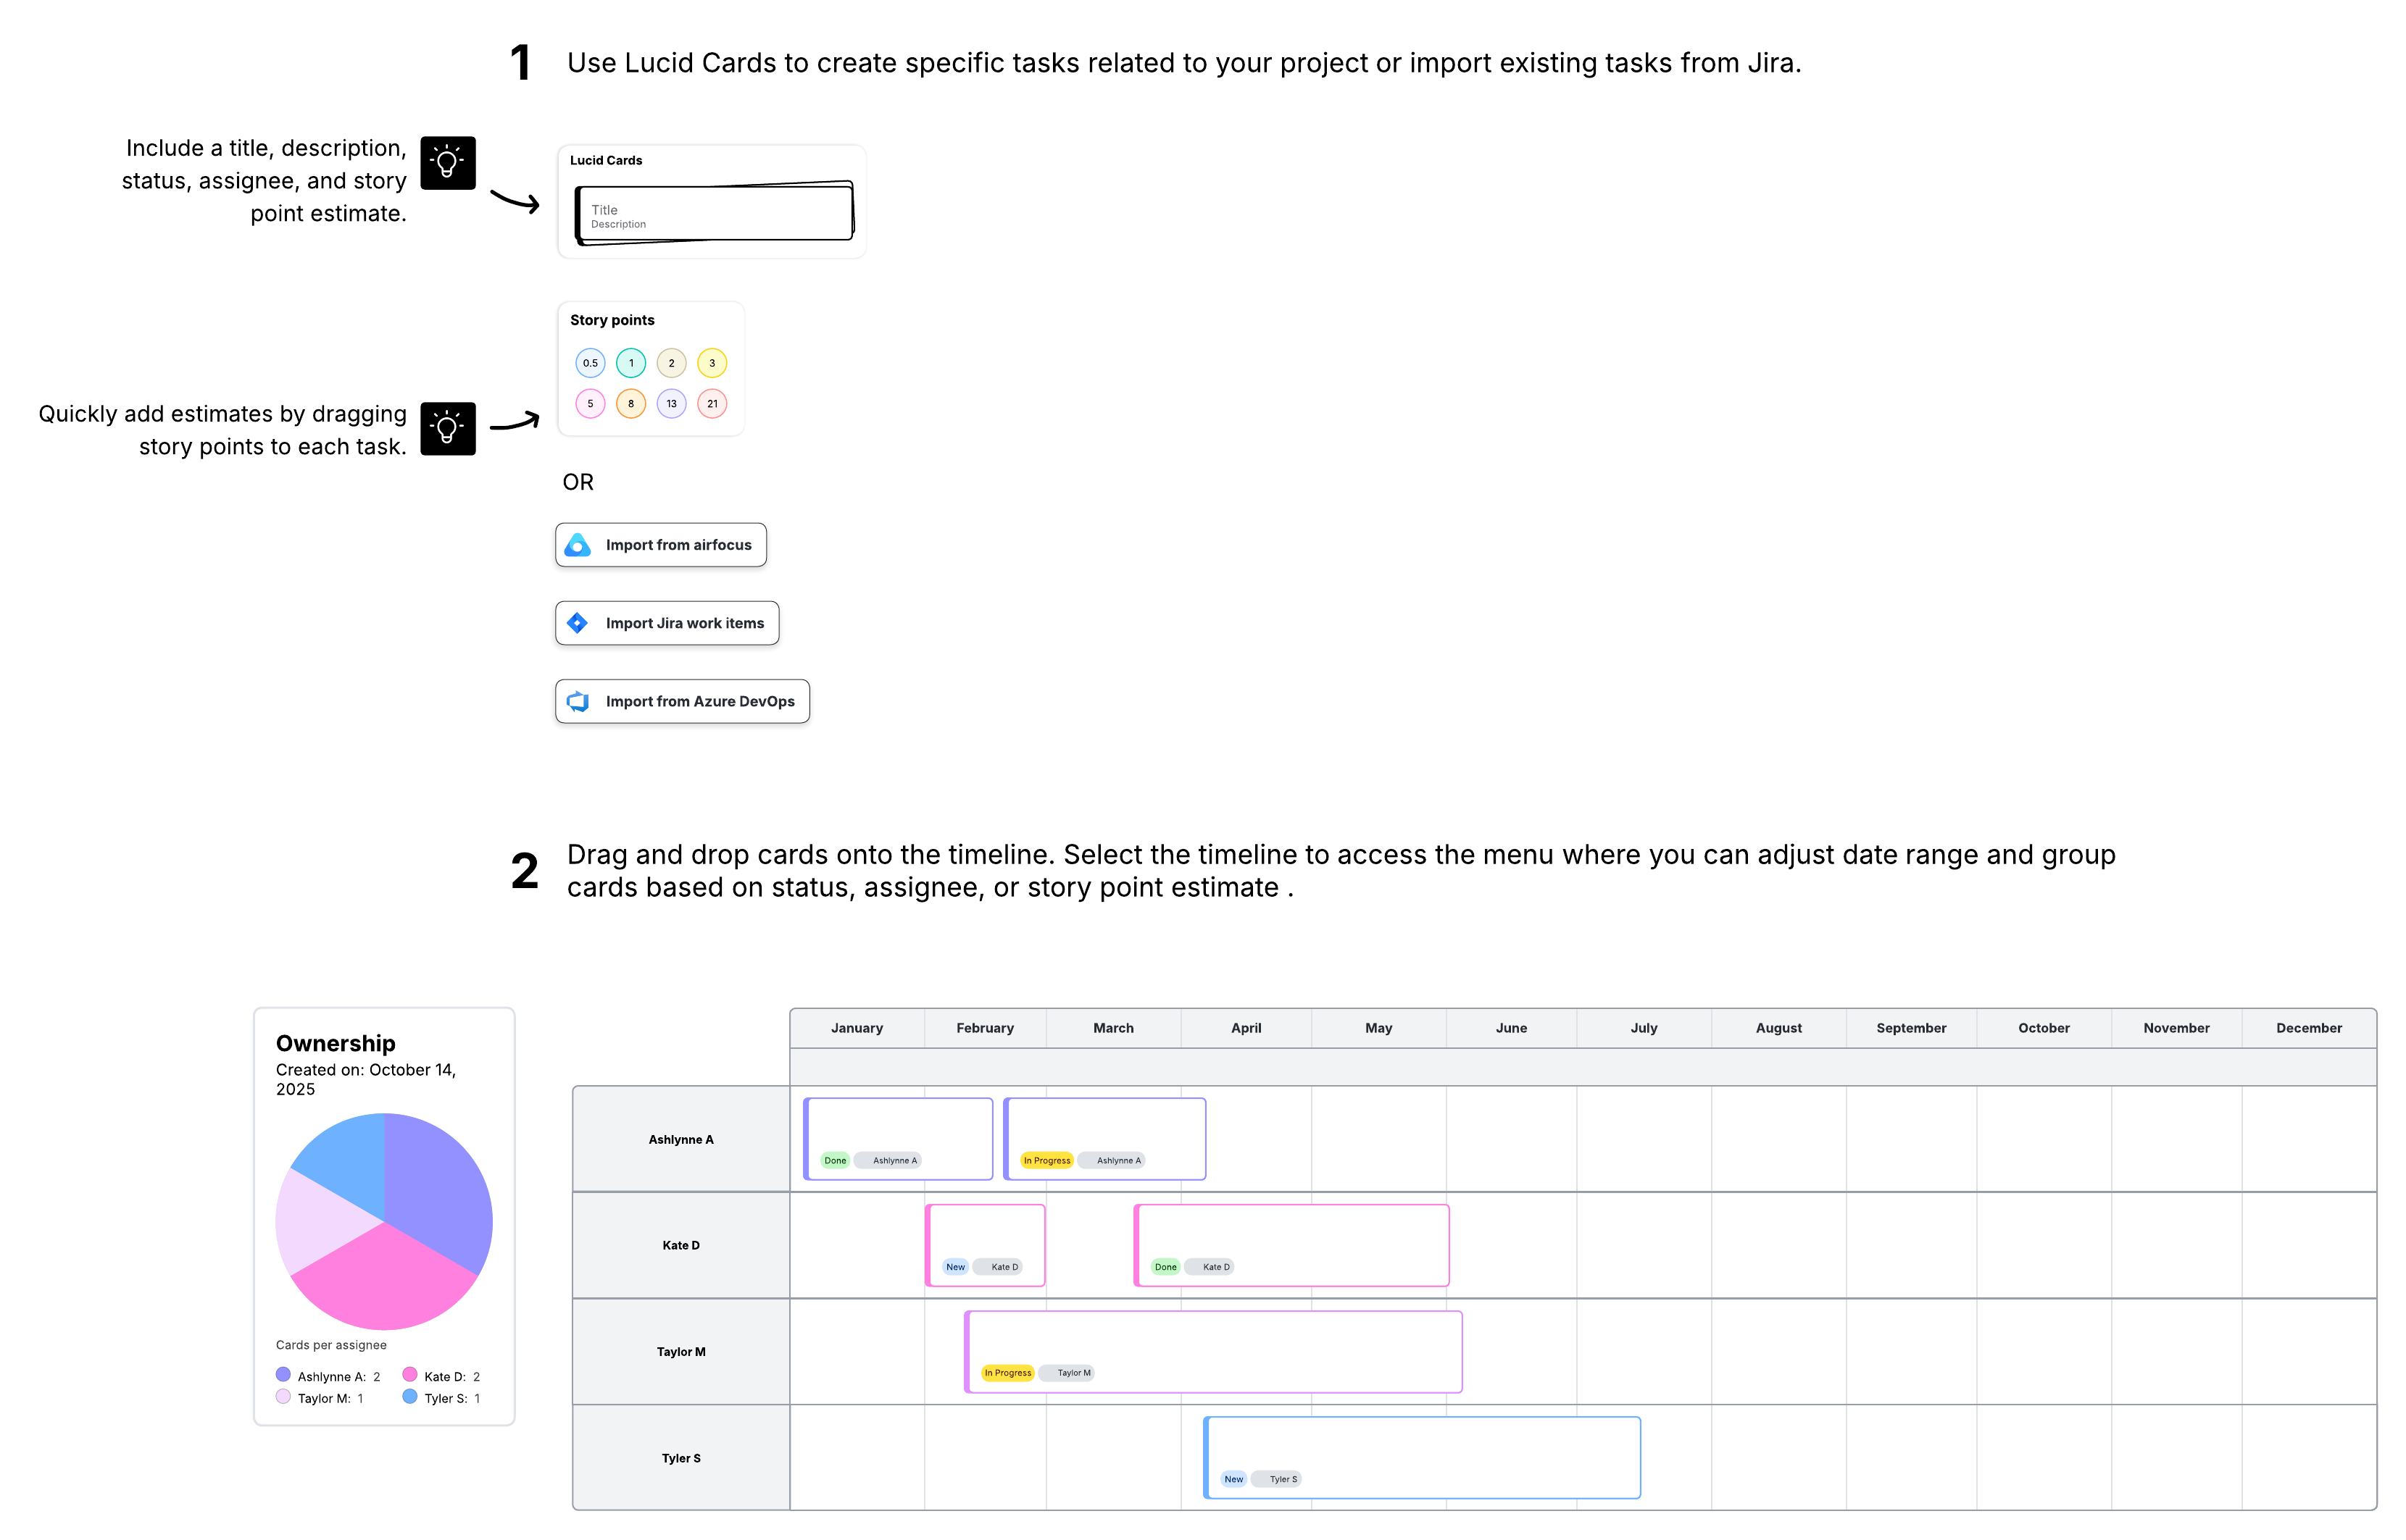The height and width of the screenshot is (1540, 2406).
Task: Select the 5 story point estimate
Action: [590, 403]
